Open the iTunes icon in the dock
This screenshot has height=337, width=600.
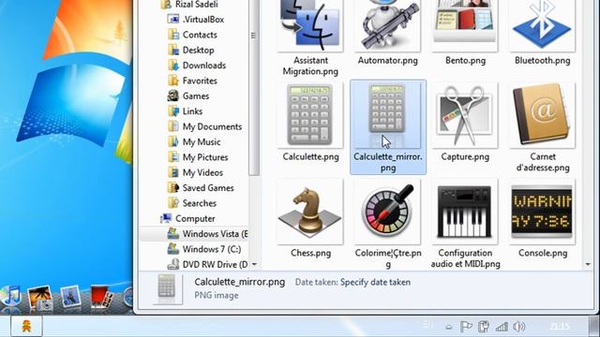tap(11, 296)
